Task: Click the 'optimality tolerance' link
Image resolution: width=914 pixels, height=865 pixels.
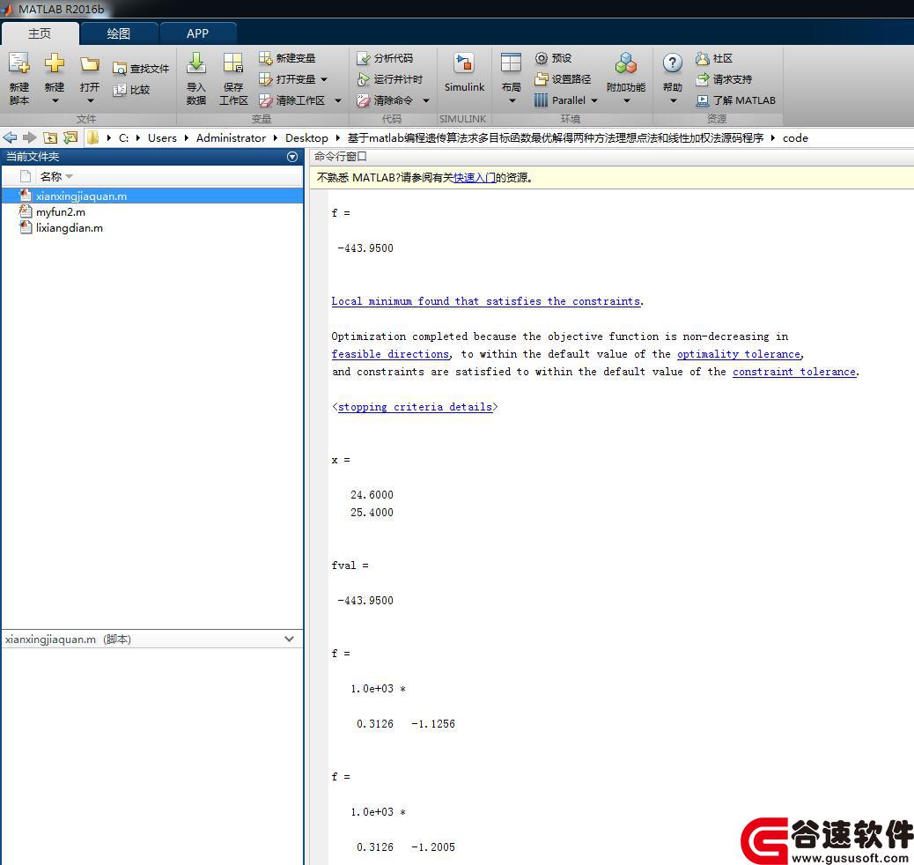Action: (739, 354)
